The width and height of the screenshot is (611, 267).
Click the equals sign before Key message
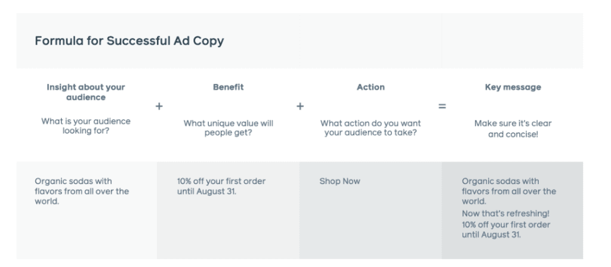pyautogui.click(x=442, y=107)
